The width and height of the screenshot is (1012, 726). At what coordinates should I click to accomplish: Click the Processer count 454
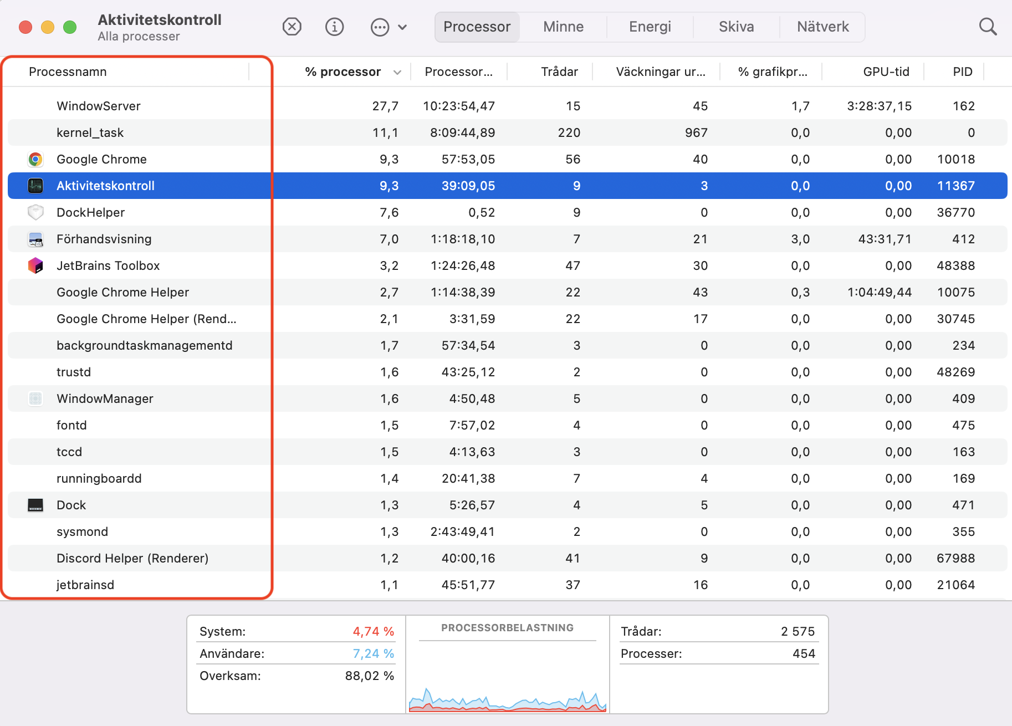click(804, 654)
